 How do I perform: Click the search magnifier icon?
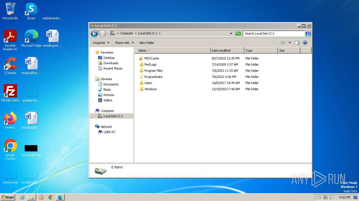[x=308, y=33]
